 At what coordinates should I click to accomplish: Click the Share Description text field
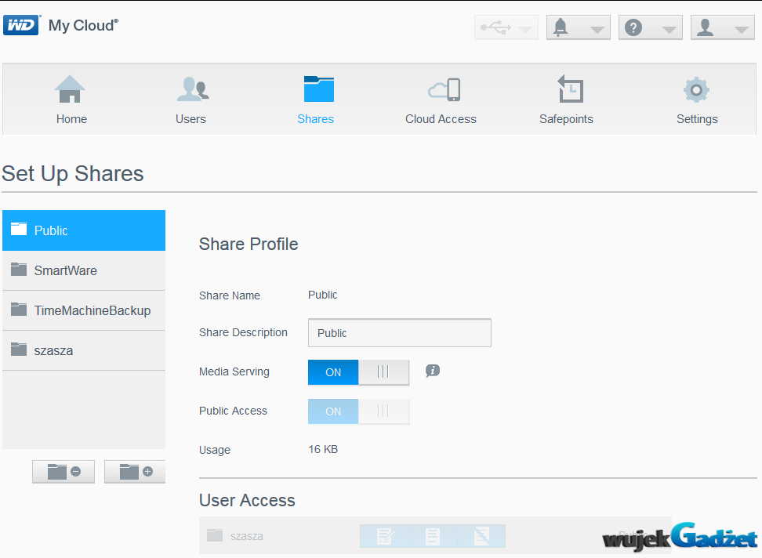pos(399,333)
